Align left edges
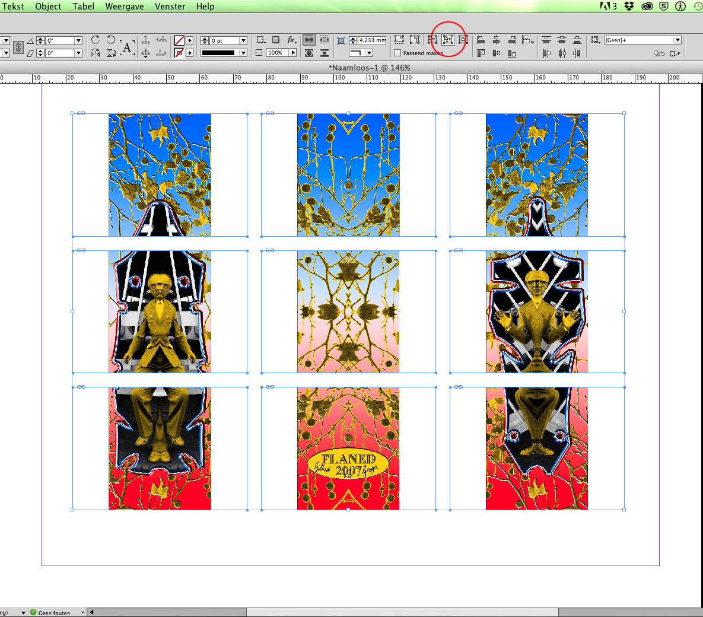The image size is (703, 617). point(481,40)
